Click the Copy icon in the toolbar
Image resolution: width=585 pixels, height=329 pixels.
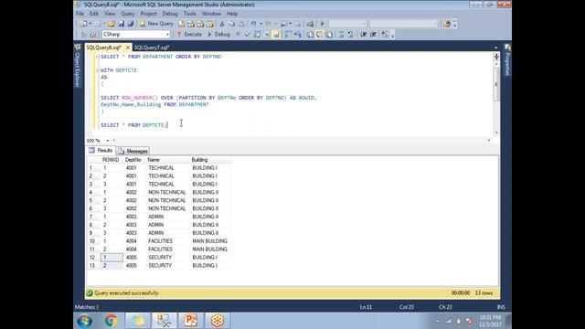(x=231, y=24)
